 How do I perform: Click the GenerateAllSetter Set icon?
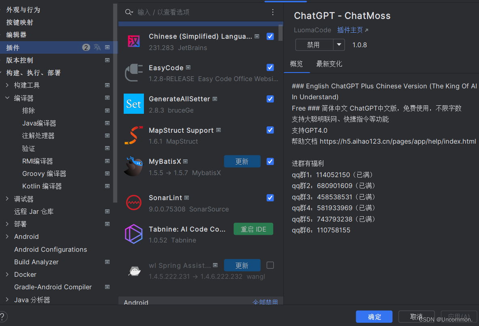[134, 104]
